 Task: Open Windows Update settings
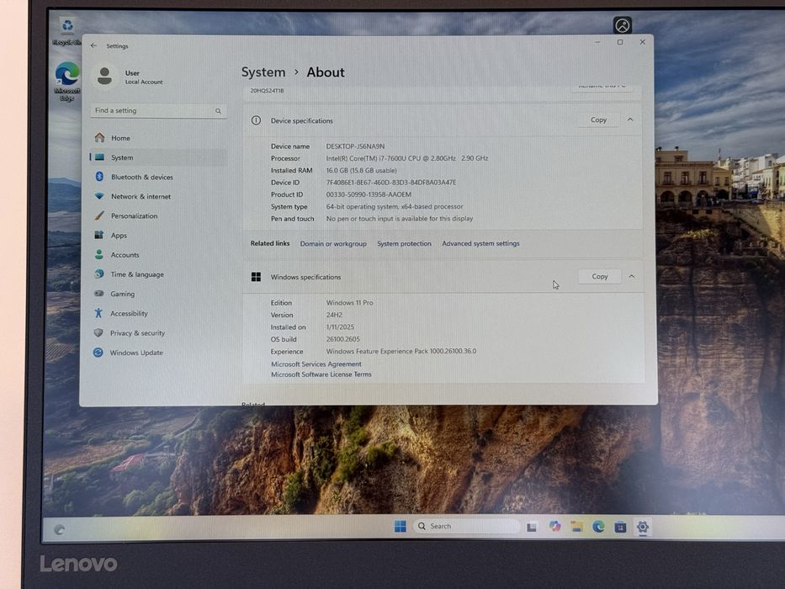point(158,353)
